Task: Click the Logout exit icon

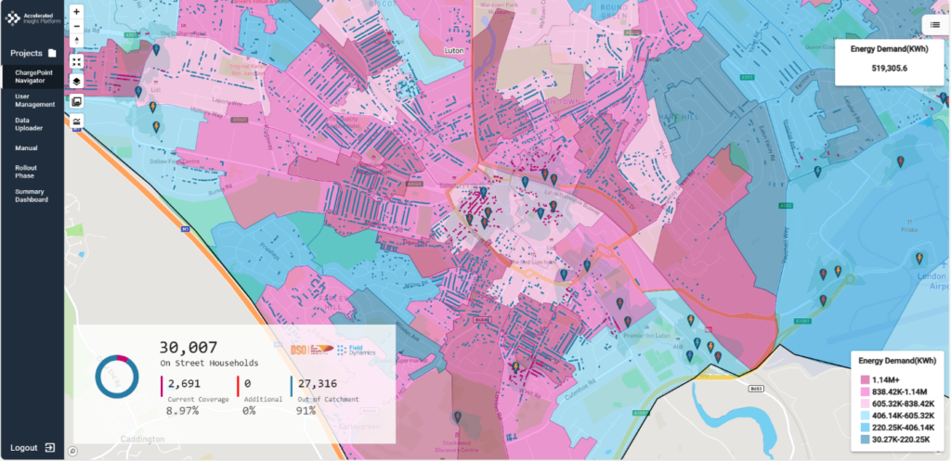Action: pos(50,448)
